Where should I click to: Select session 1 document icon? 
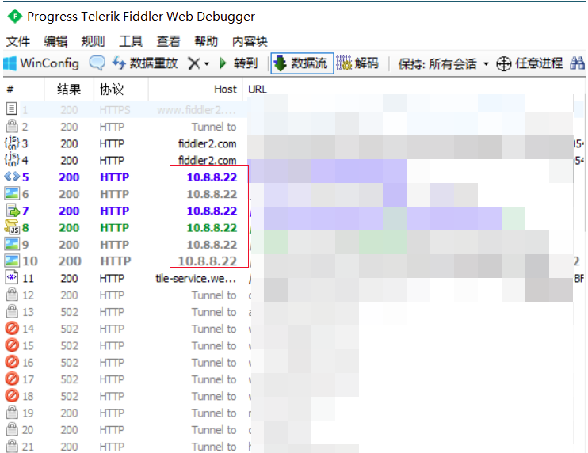click(12, 108)
